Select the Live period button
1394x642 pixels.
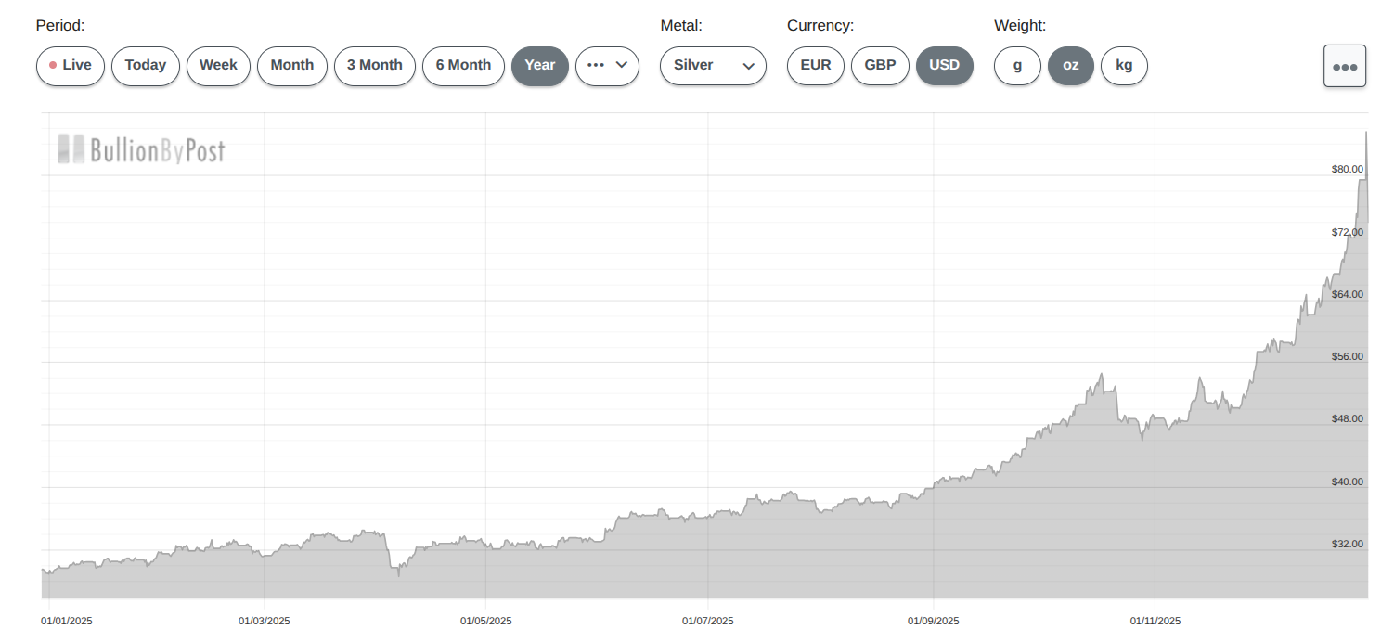click(x=71, y=66)
